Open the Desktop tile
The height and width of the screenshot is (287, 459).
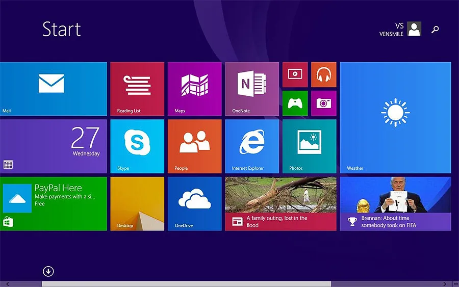pyautogui.click(x=137, y=203)
